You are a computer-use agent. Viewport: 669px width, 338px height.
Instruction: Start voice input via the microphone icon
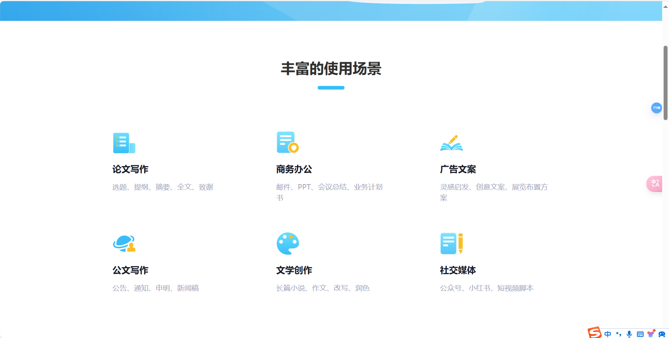pos(629,334)
